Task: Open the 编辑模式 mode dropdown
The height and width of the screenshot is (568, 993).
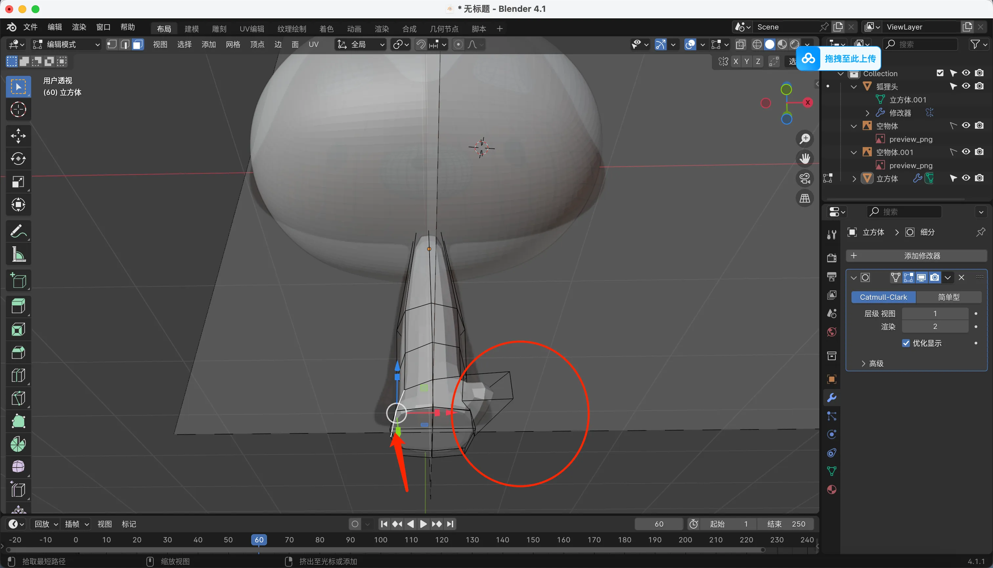Action: (x=66, y=44)
